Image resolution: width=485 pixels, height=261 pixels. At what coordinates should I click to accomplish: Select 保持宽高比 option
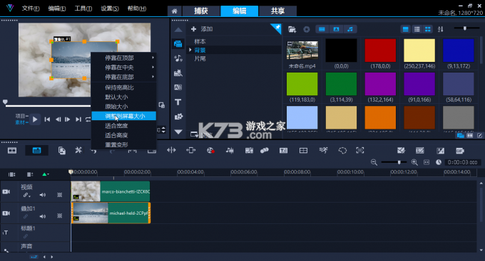point(123,87)
